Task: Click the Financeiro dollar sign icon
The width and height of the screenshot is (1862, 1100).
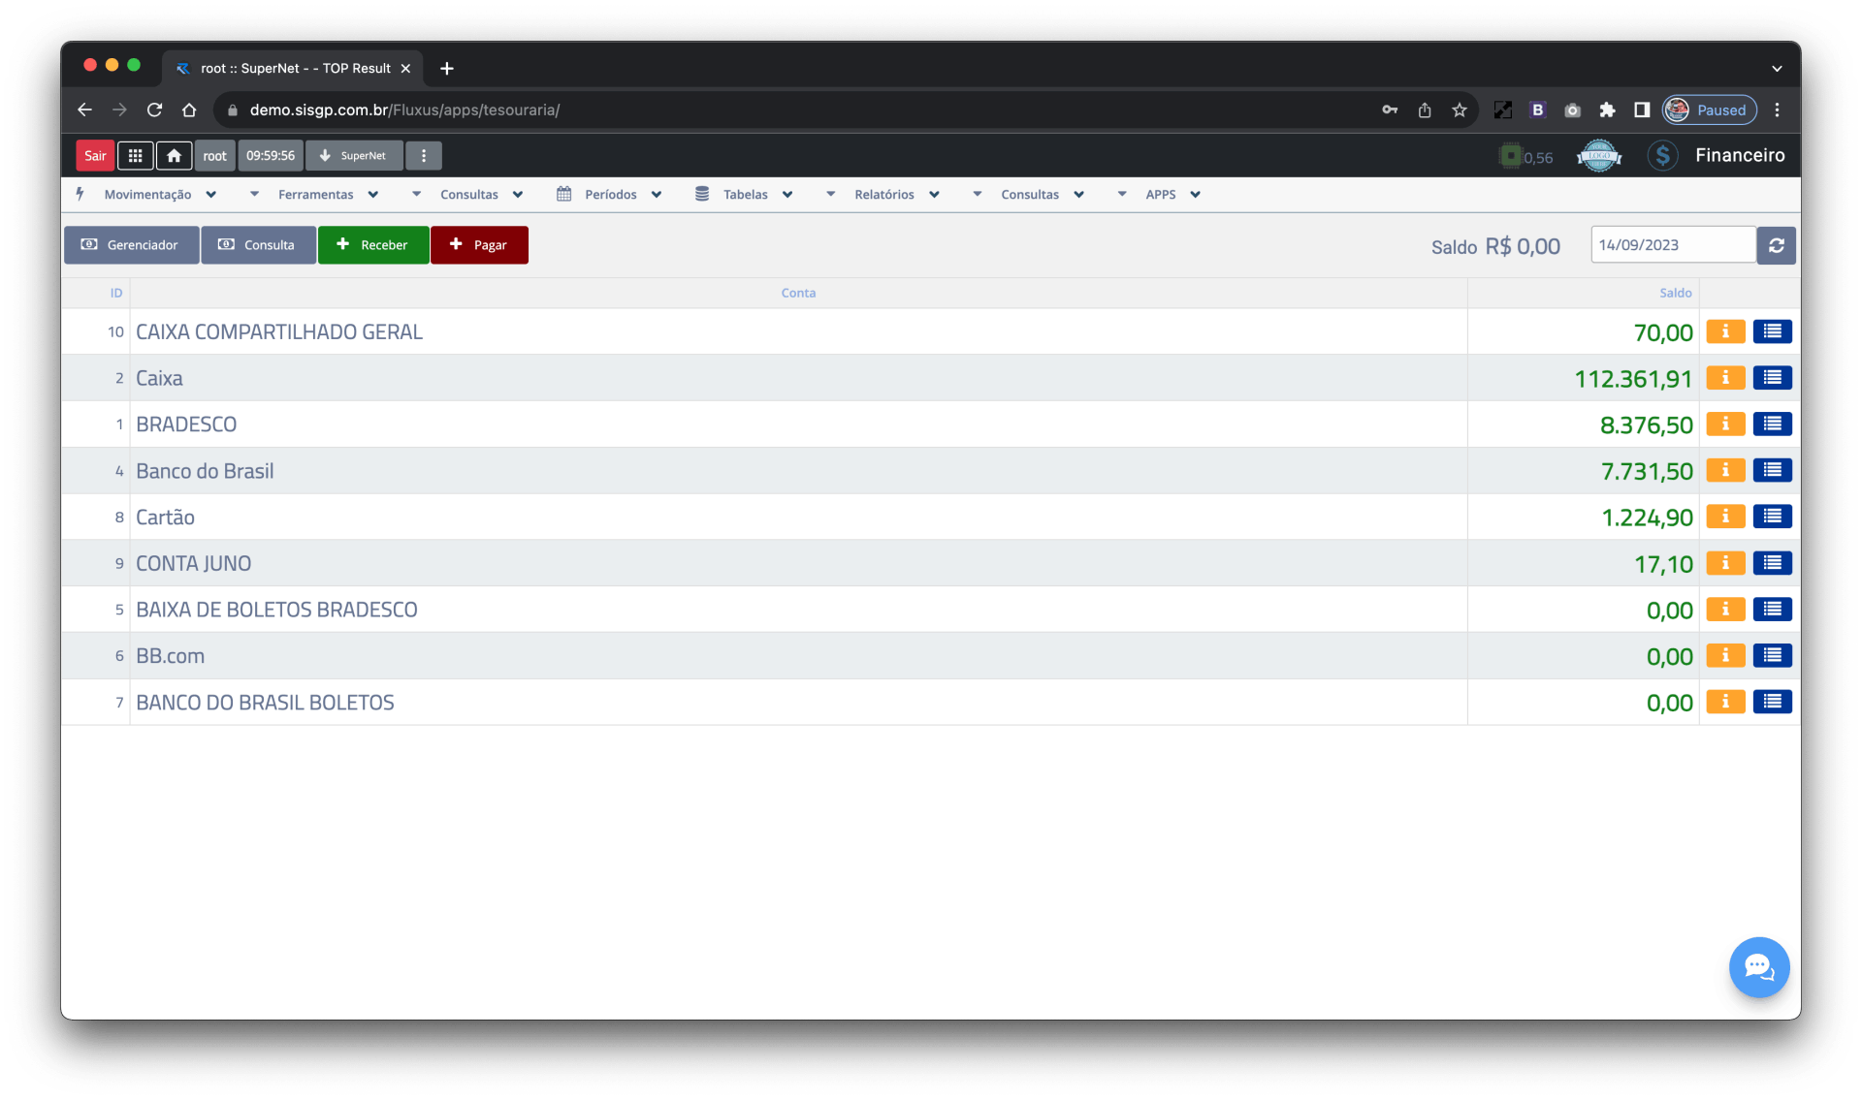Action: tap(1662, 155)
